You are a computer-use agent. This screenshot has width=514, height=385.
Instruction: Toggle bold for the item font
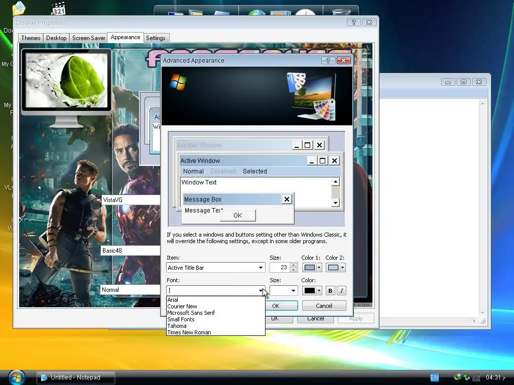[x=330, y=290]
